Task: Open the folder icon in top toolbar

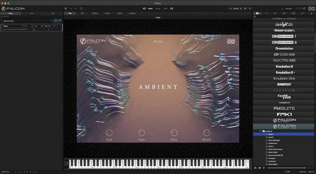Action: (81, 8)
